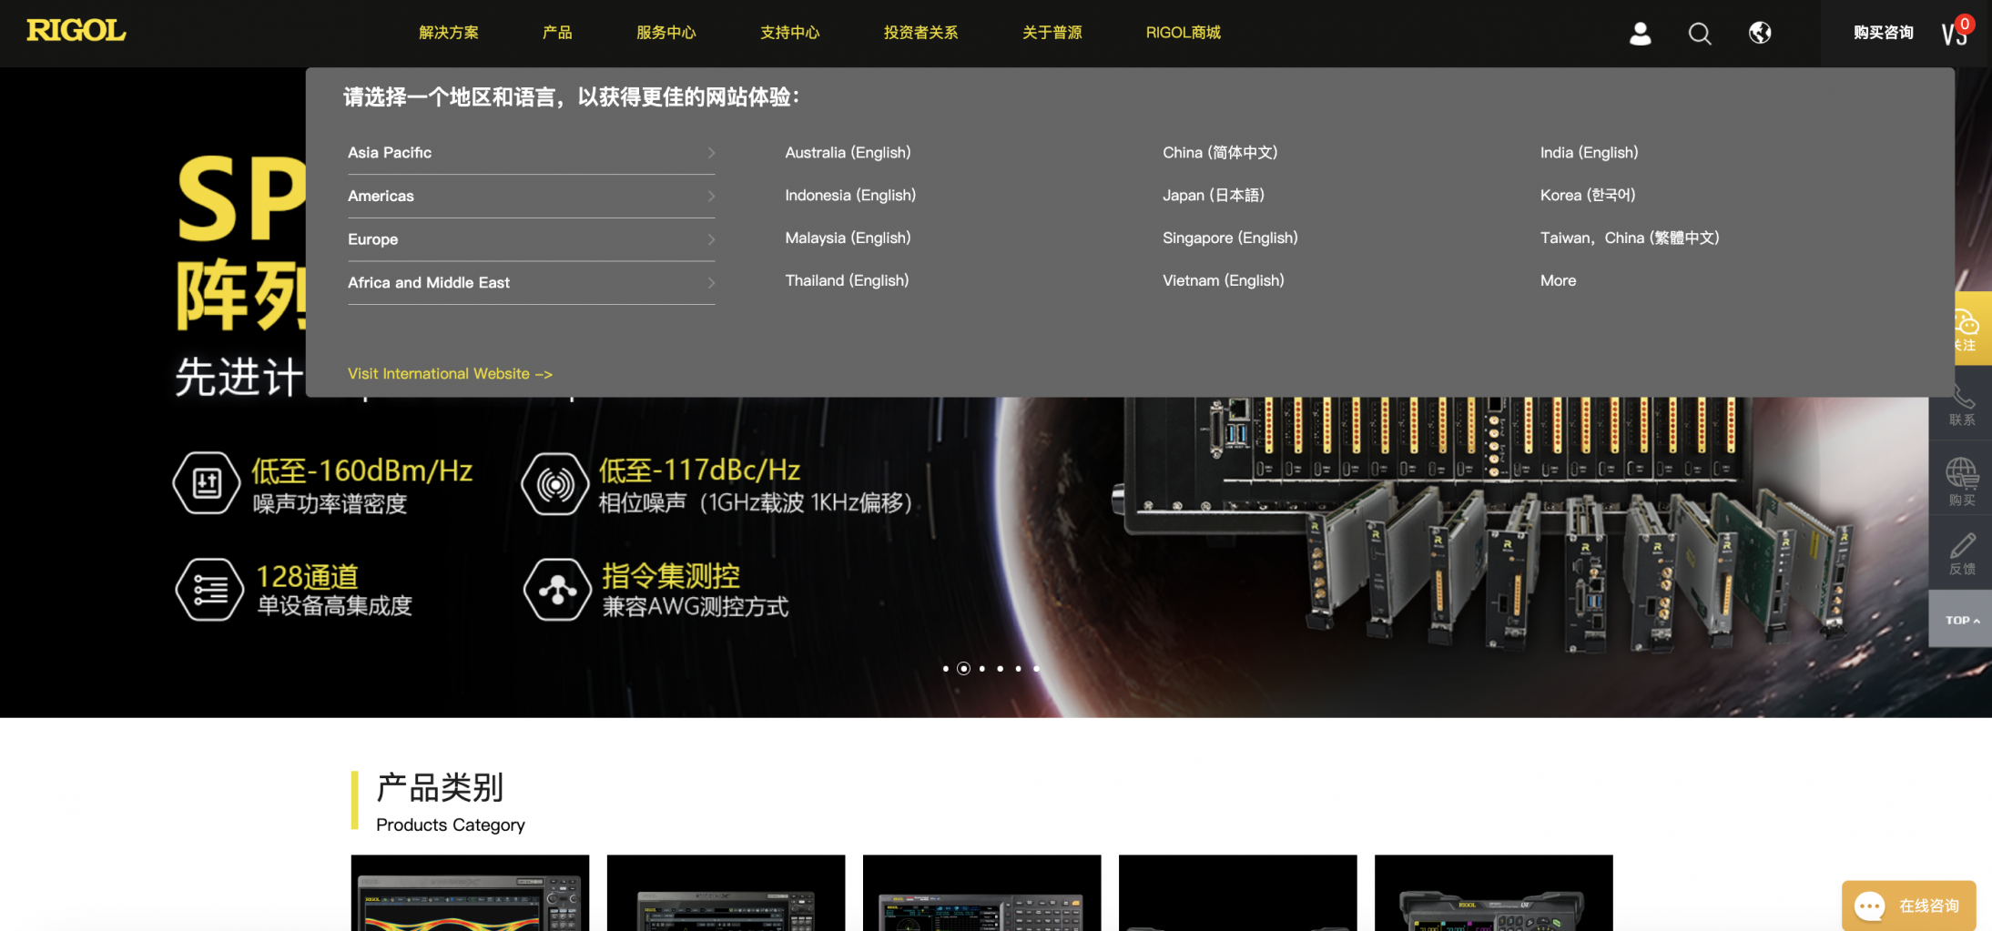The image size is (1992, 931).
Task: Expand Africa and Middle East chevron
Action: [711, 283]
